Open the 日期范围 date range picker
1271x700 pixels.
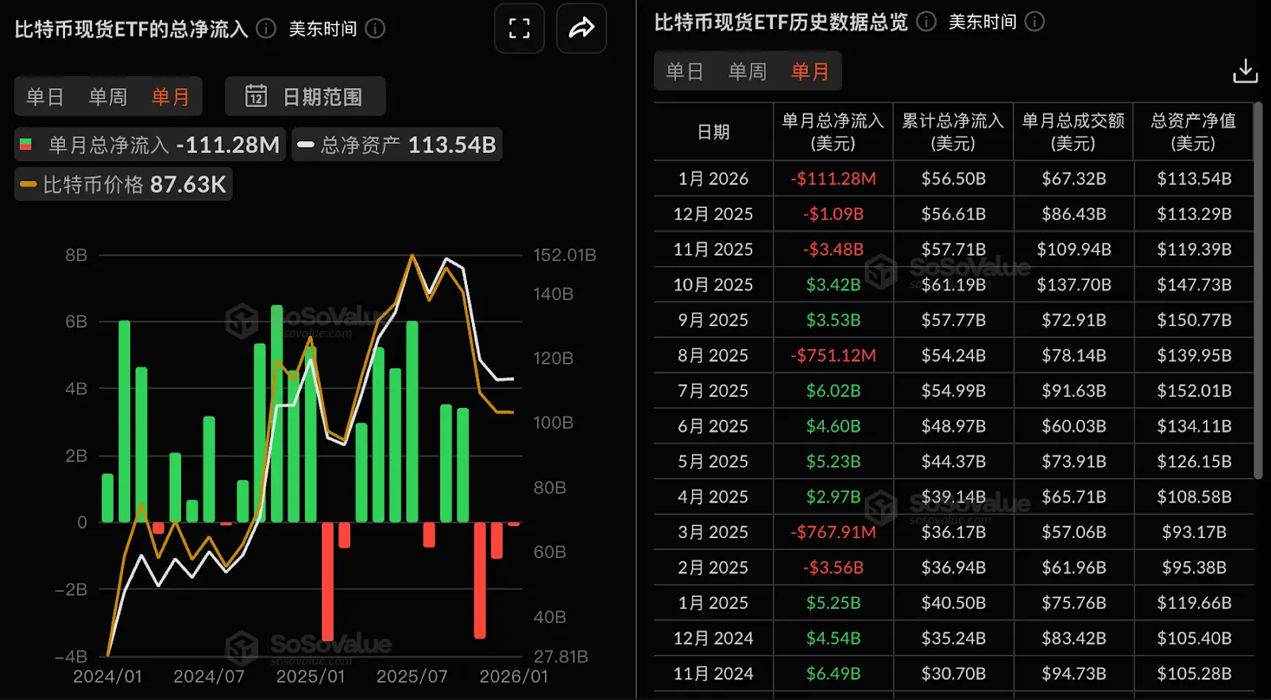[x=306, y=97]
